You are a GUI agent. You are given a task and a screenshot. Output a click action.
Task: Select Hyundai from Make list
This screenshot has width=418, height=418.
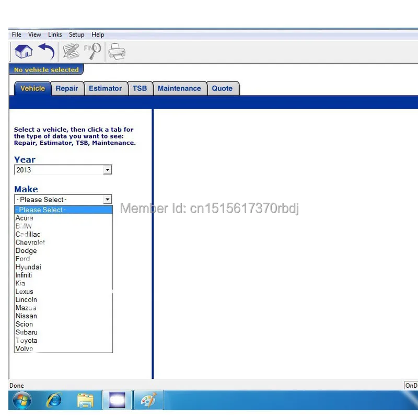(63, 267)
